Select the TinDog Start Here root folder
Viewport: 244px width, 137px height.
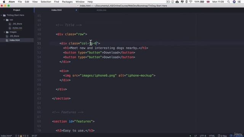tap(15, 15)
